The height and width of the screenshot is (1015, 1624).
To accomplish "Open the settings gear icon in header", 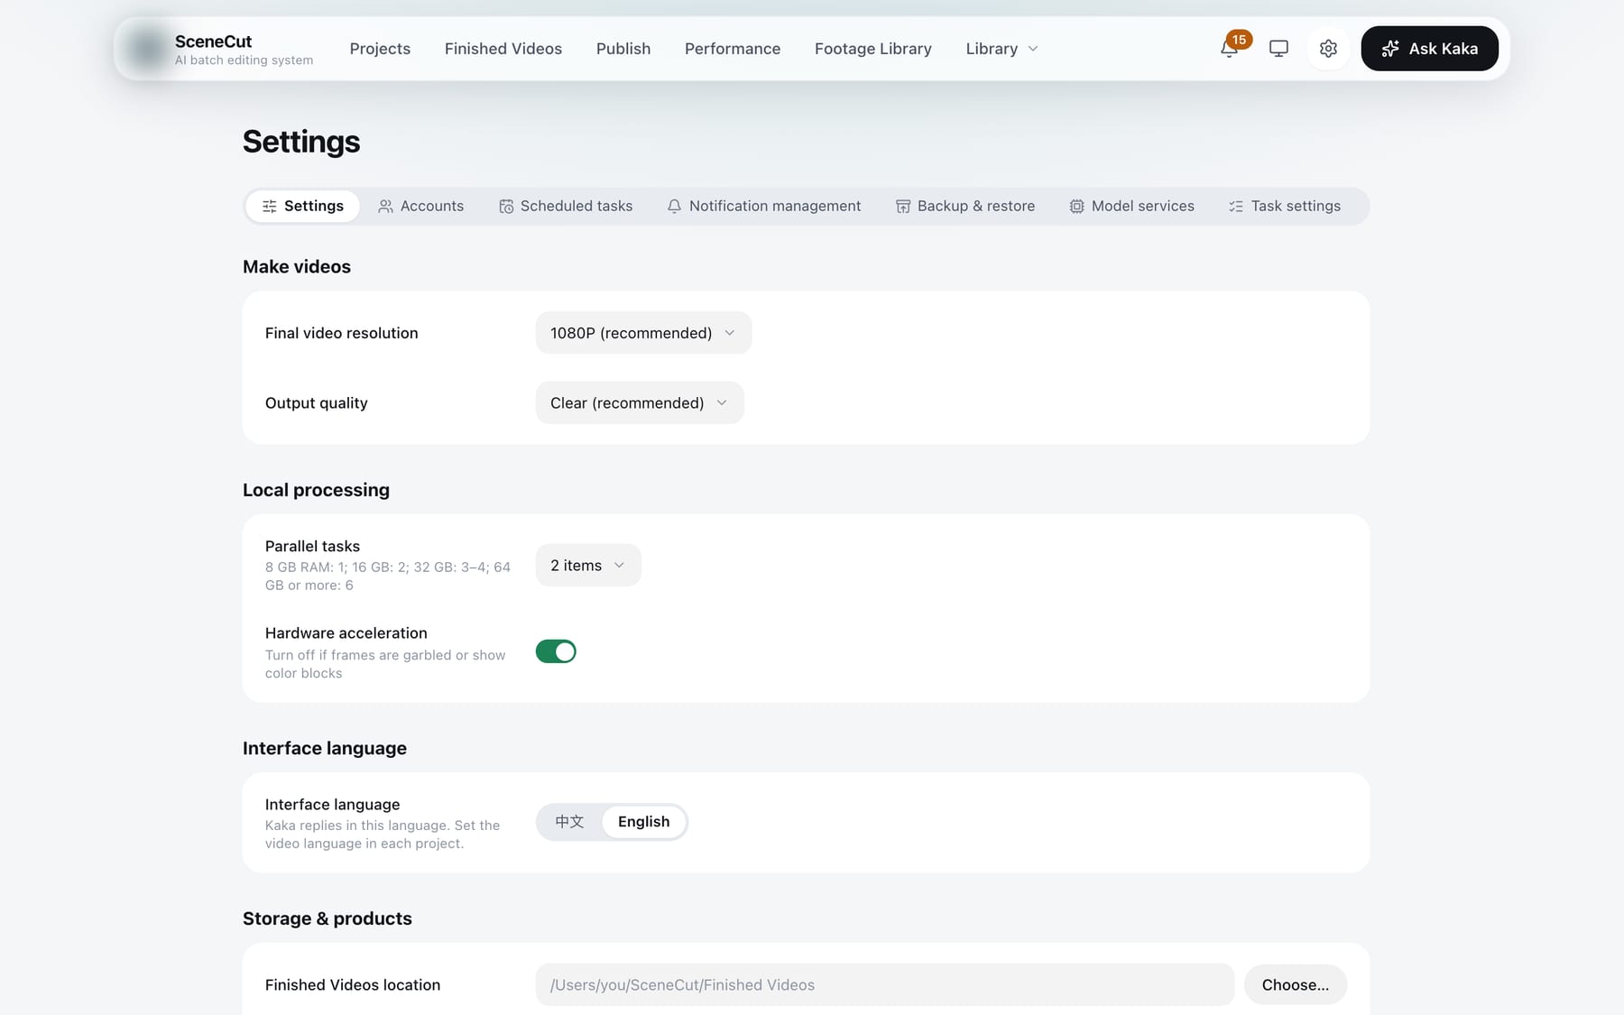I will (1328, 49).
